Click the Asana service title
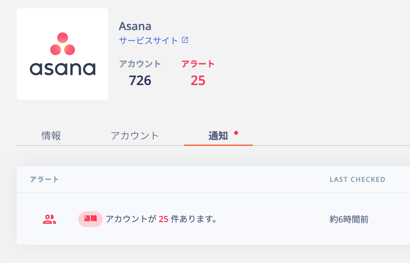 [135, 26]
